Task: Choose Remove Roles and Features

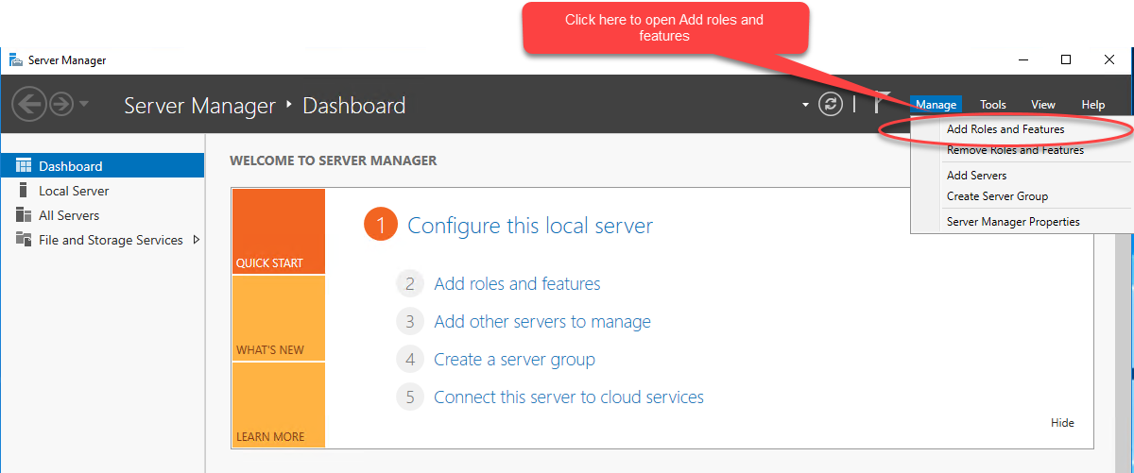Action: point(1015,150)
